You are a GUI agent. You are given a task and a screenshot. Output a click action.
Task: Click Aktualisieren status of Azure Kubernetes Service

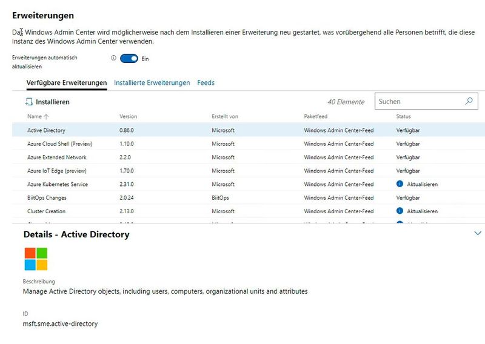click(422, 184)
